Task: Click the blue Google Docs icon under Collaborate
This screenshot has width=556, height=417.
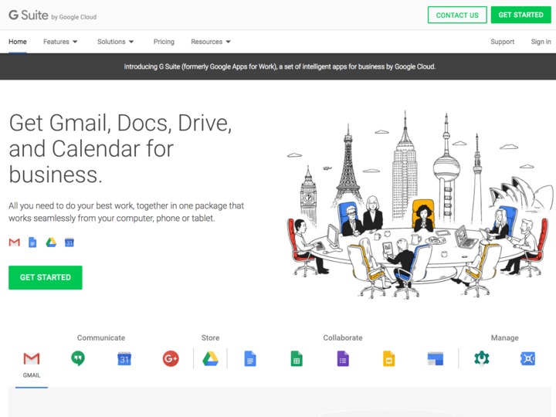Action: [x=250, y=358]
